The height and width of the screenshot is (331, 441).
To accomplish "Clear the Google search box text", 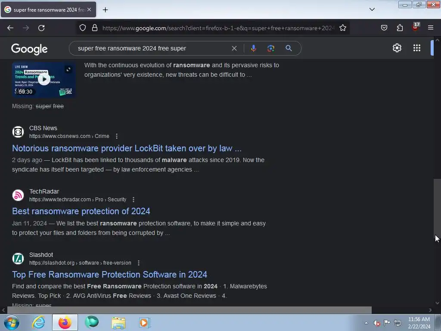I will 234,48.
